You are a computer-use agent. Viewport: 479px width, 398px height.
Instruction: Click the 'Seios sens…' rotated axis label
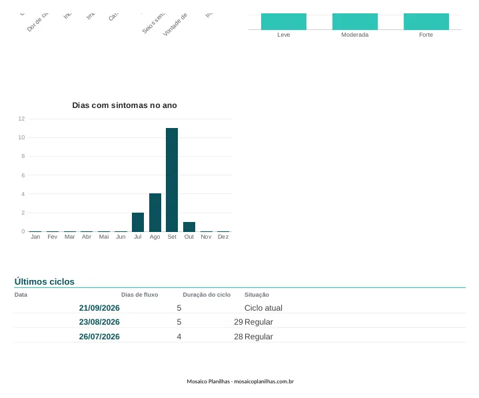tap(153, 23)
